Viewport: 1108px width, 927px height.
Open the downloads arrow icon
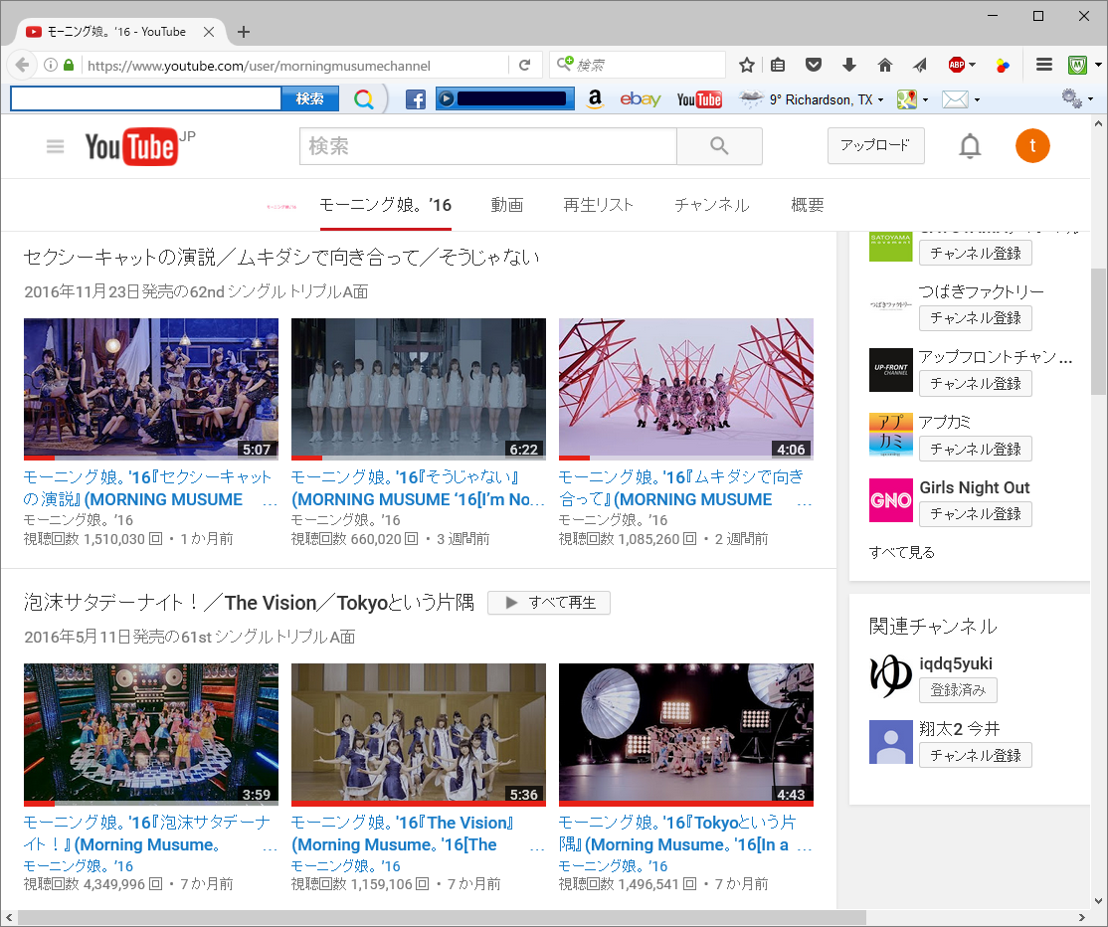point(849,65)
